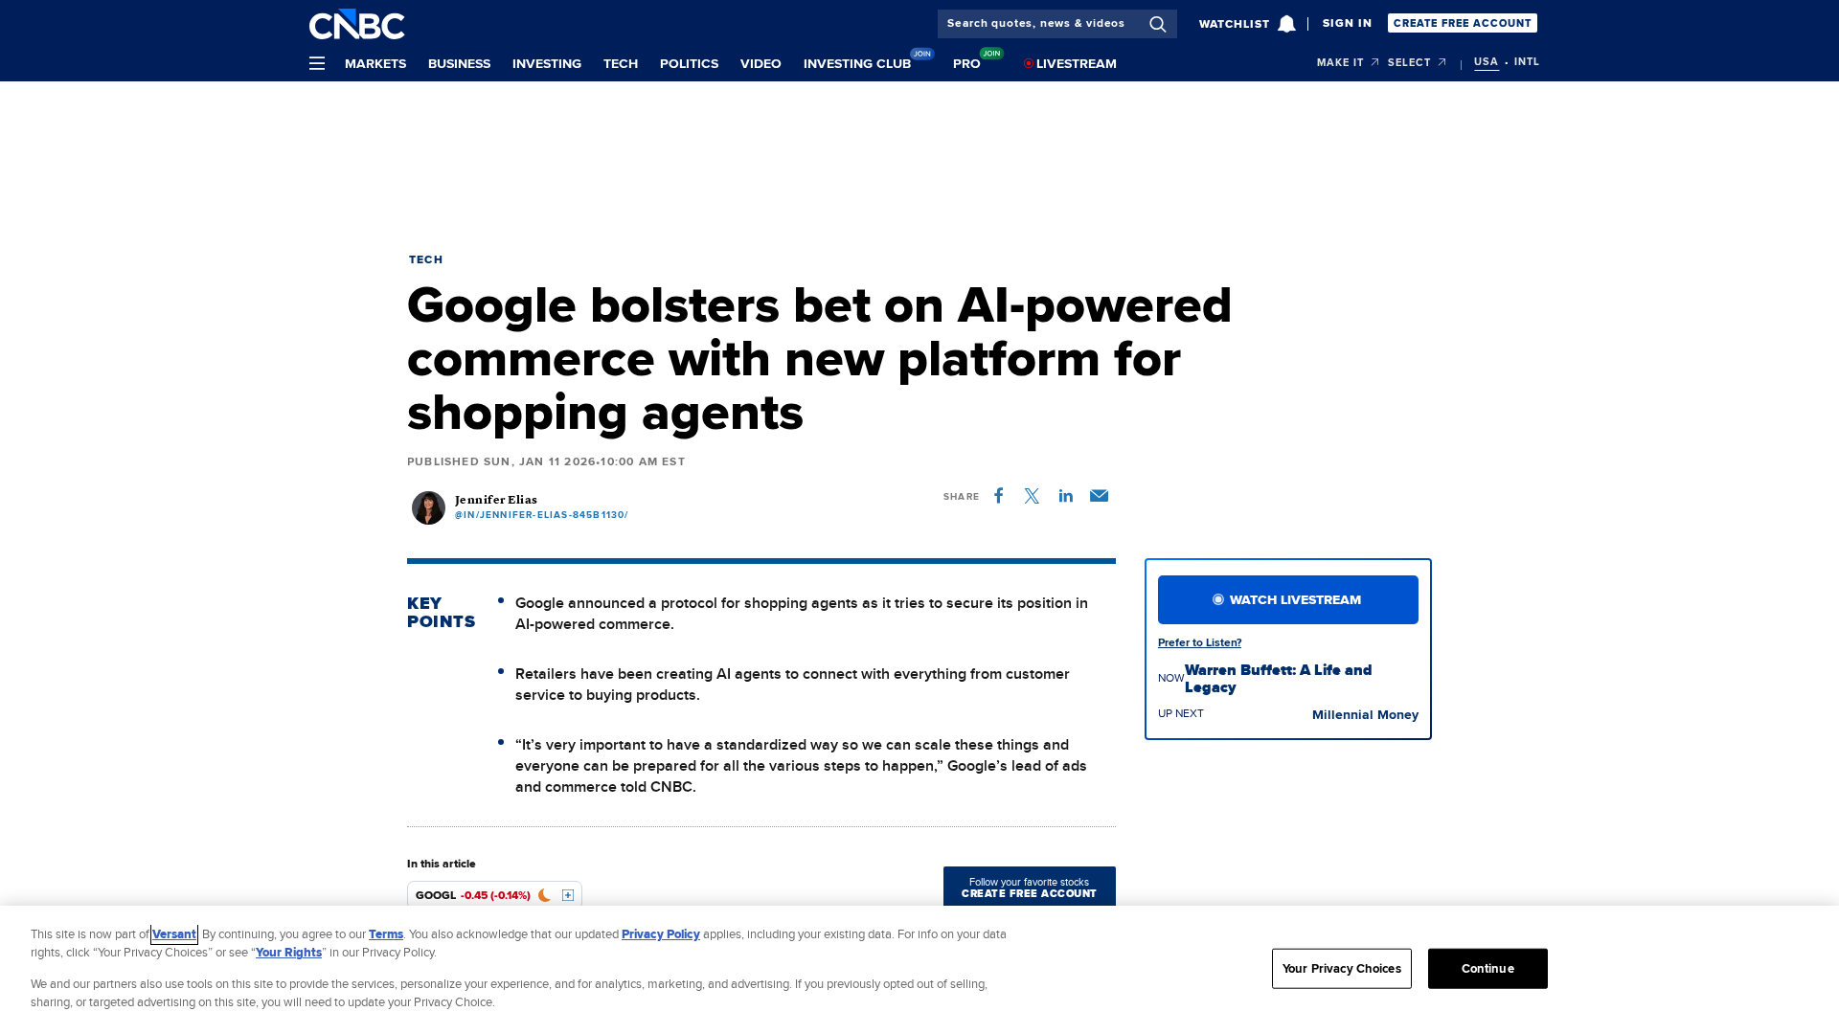Switch edition to INTL
This screenshot has height=1034, width=1839.
click(x=1526, y=62)
